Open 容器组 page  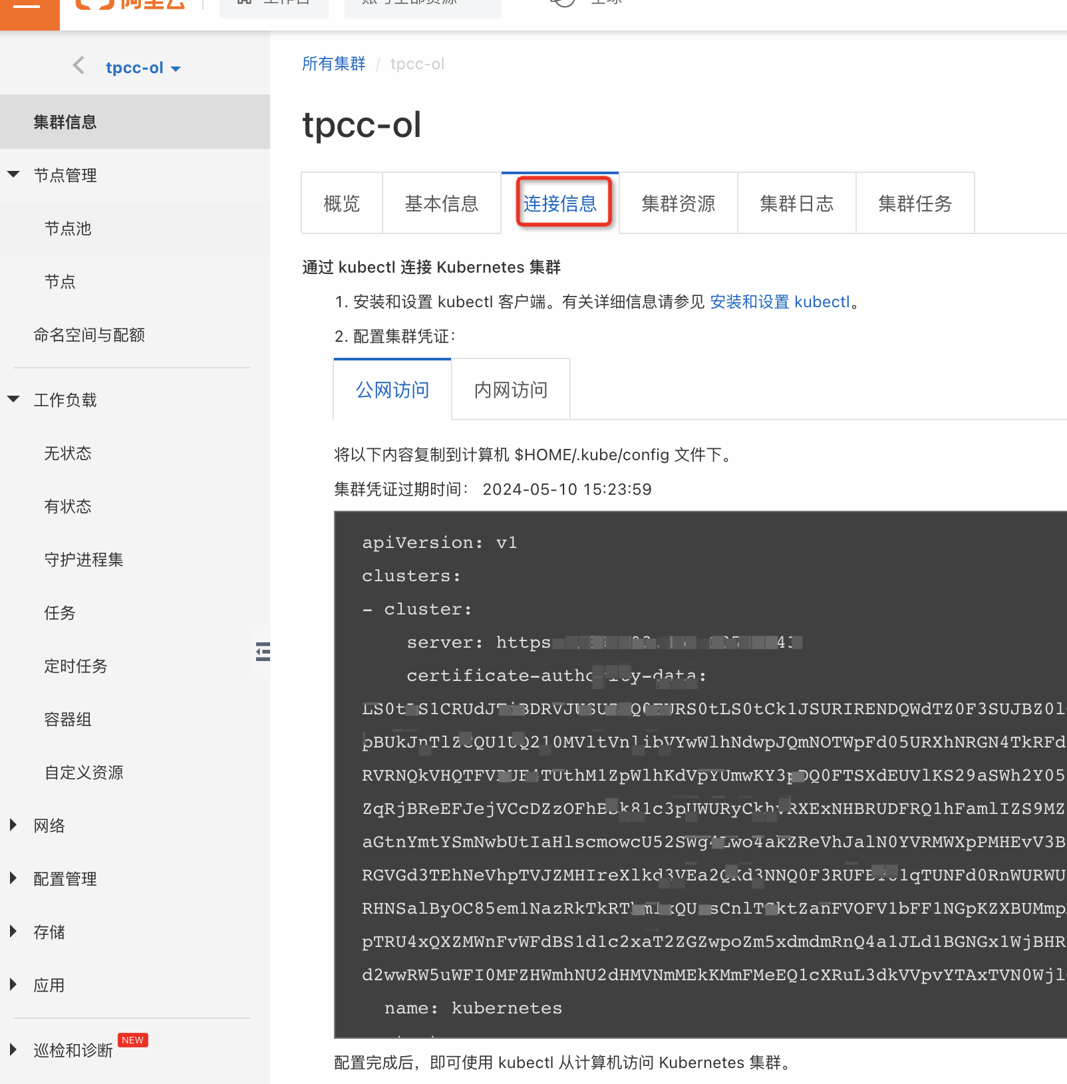pos(68,720)
